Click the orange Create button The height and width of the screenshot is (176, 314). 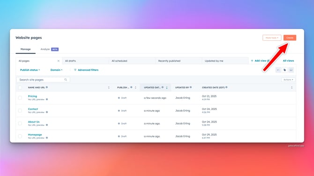point(290,37)
